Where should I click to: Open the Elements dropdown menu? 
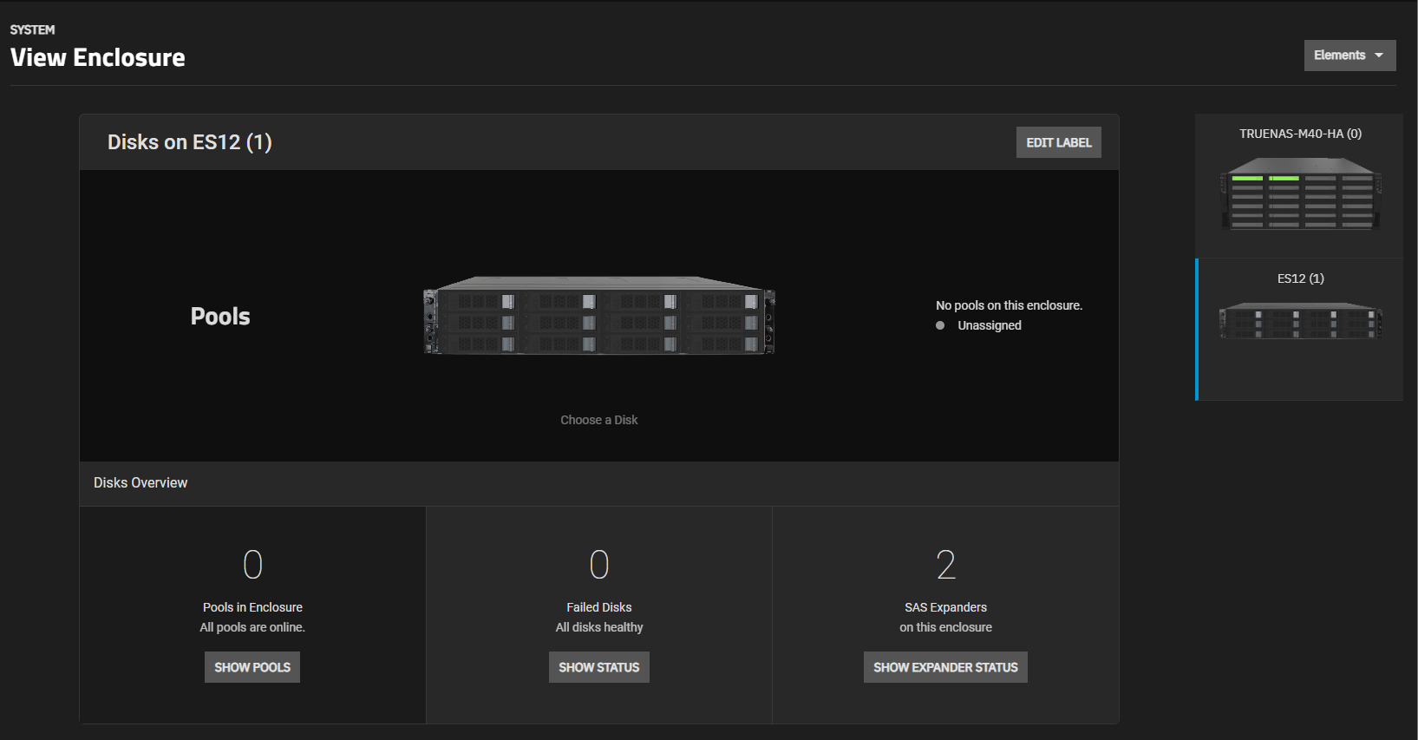point(1349,56)
